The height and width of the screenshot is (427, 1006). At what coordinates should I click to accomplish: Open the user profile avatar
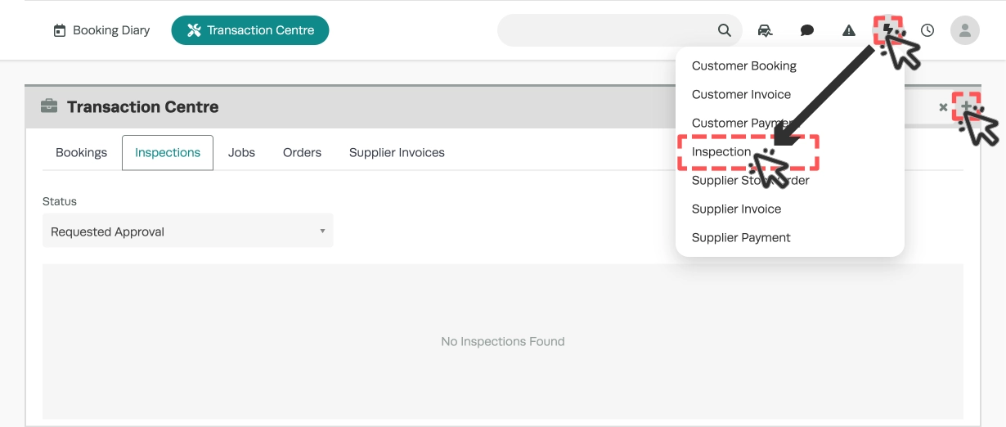tap(965, 30)
